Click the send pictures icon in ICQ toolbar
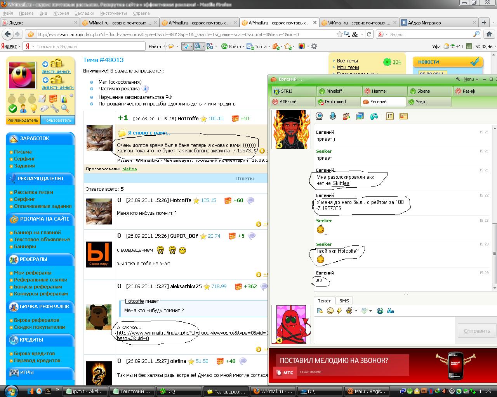497x397 pixels. pyautogui.click(x=360, y=116)
